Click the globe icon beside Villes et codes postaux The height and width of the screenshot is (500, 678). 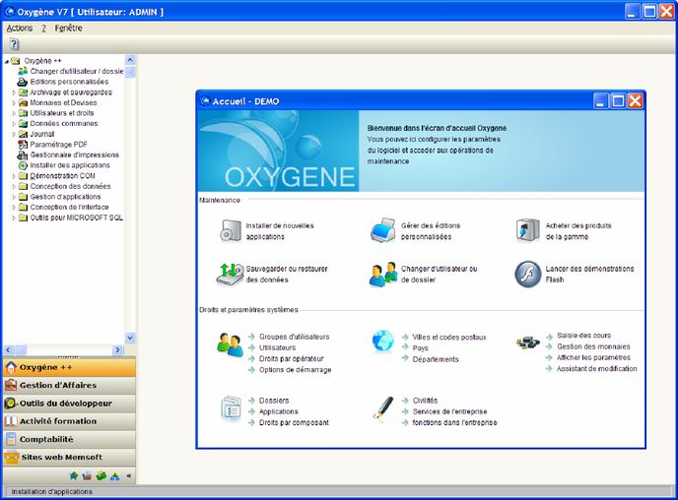pos(382,342)
